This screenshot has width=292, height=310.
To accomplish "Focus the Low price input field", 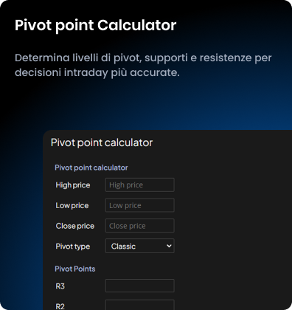I will [140, 205].
